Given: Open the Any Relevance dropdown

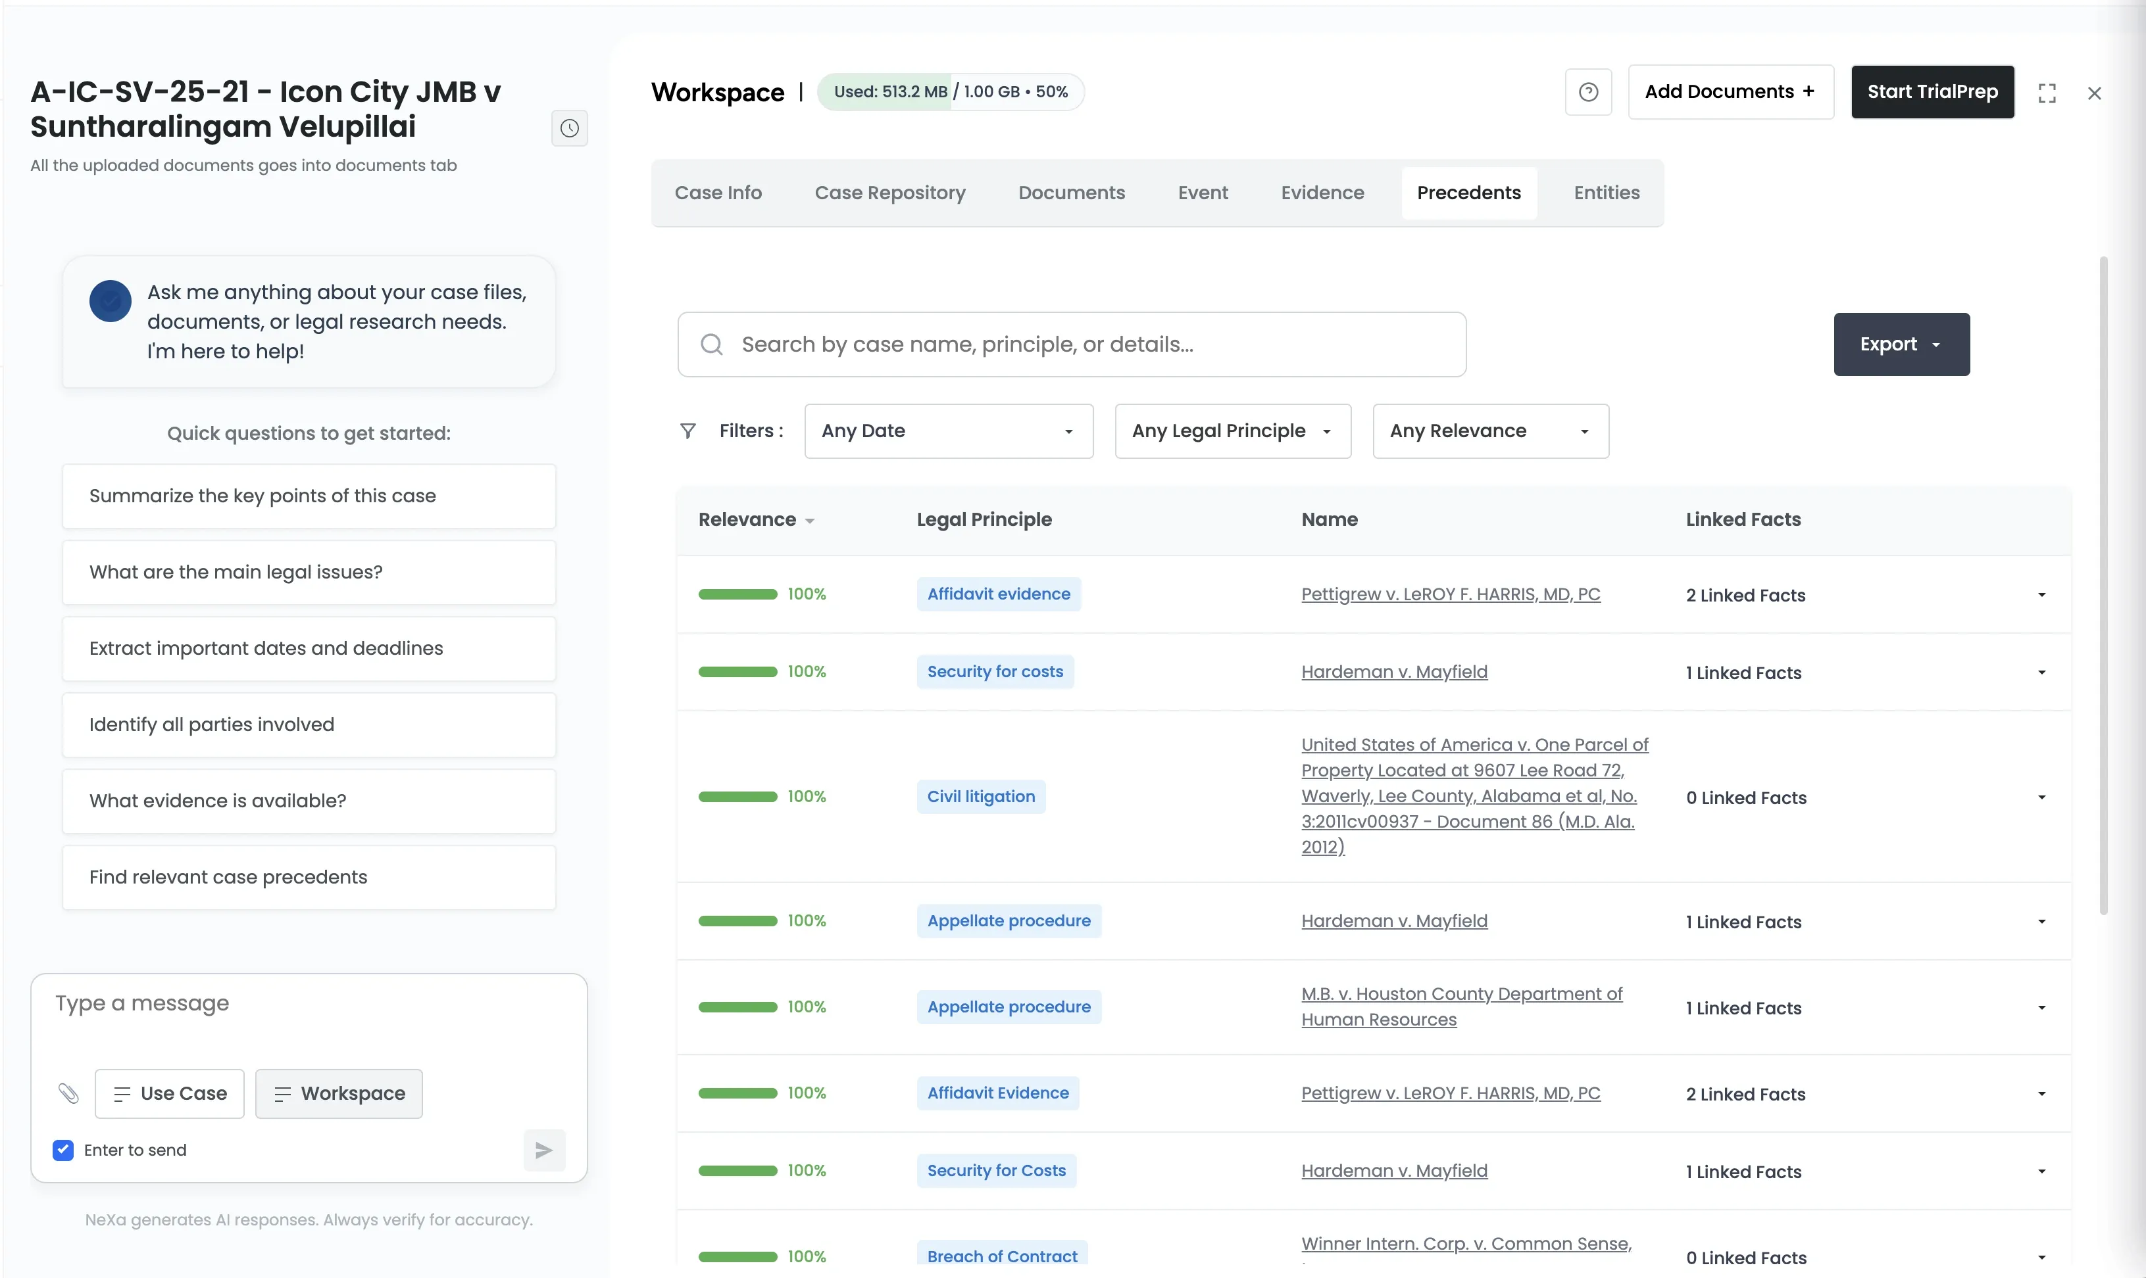Looking at the screenshot, I should point(1490,431).
